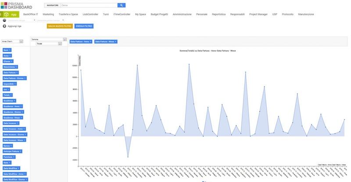This screenshot has width=351, height=182.
Task: Open Num field chip
Action: (x=7, y=50)
